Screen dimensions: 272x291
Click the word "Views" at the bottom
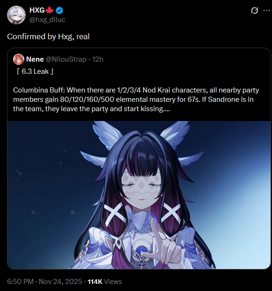113,282
